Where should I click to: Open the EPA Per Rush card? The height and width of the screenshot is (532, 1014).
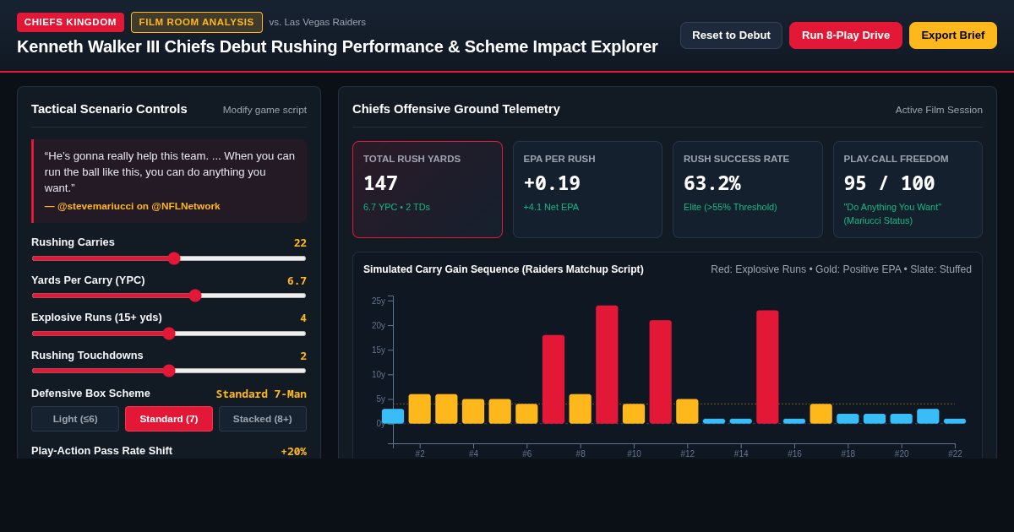click(587, 189)
